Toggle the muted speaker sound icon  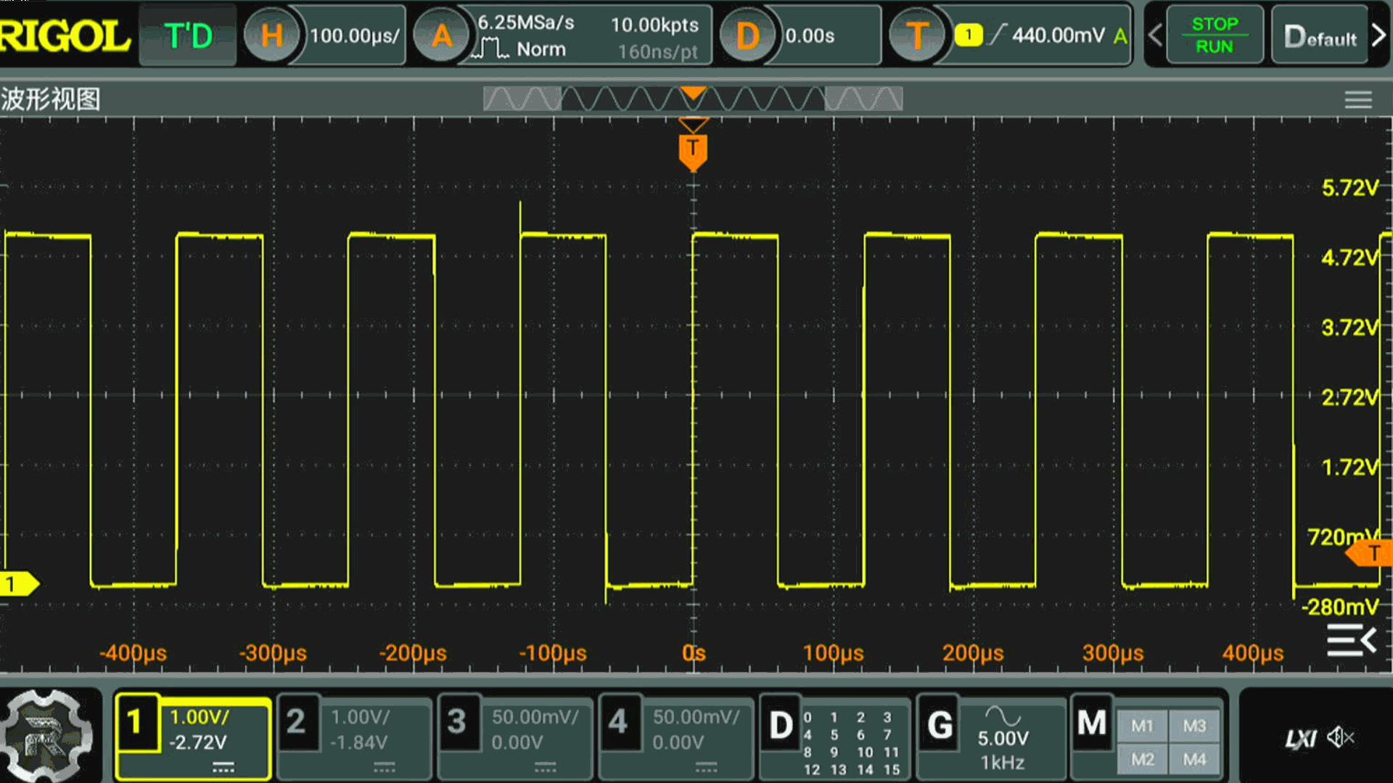tap(1340, 738)
